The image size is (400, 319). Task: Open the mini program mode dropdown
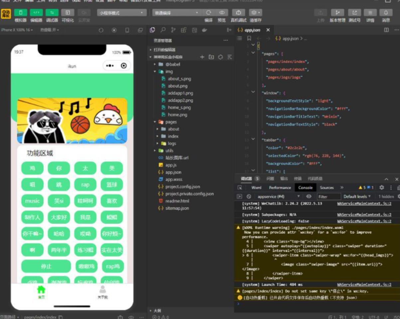[122, 13]
